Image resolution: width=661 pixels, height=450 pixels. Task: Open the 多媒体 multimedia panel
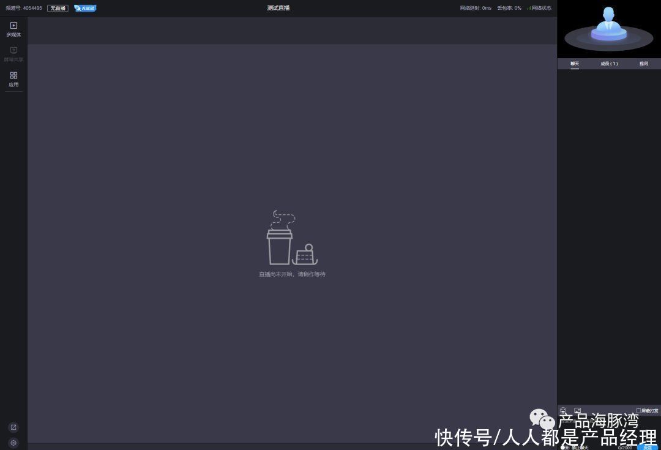click(x=13, y=29)
